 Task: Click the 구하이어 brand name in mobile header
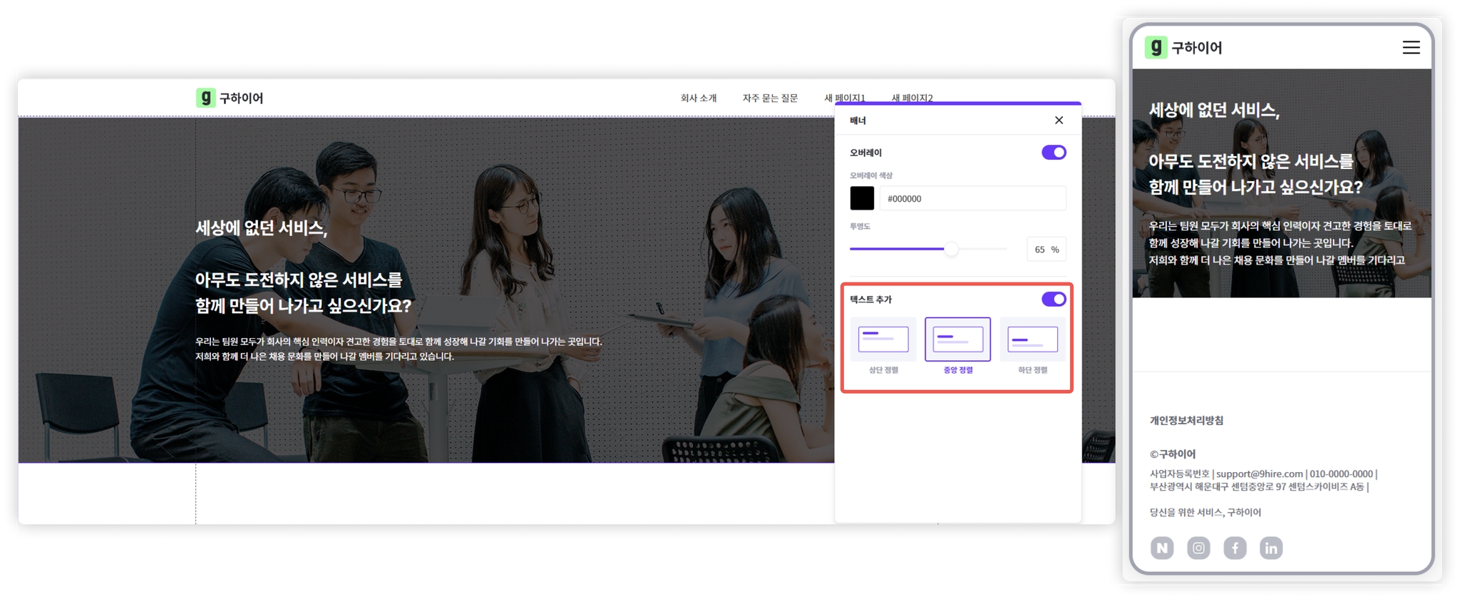coord(1197,48)
